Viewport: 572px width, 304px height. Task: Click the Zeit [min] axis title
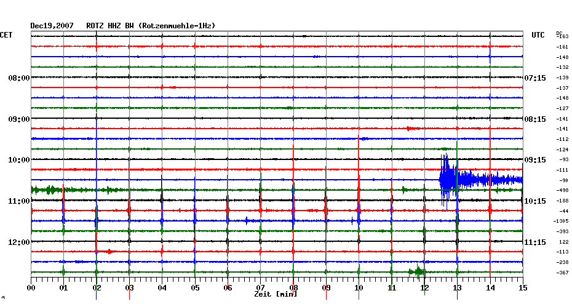point(276,294)
